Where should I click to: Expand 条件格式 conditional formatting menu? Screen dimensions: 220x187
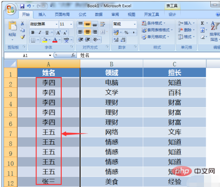click(x=153, y=23)
